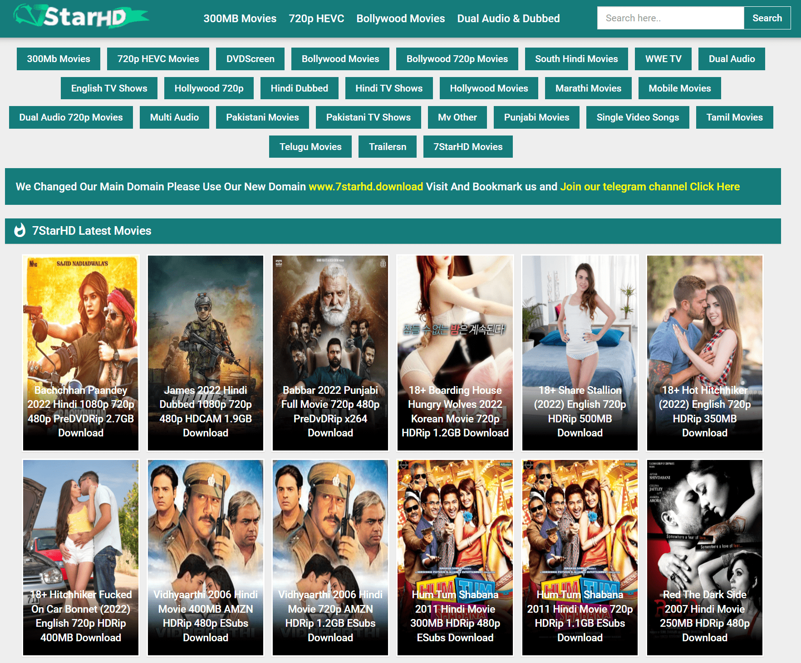Open Hum Tum Shabana 300MB card
Viewport: 801px width, 663px height.
[x=455, y=558]
